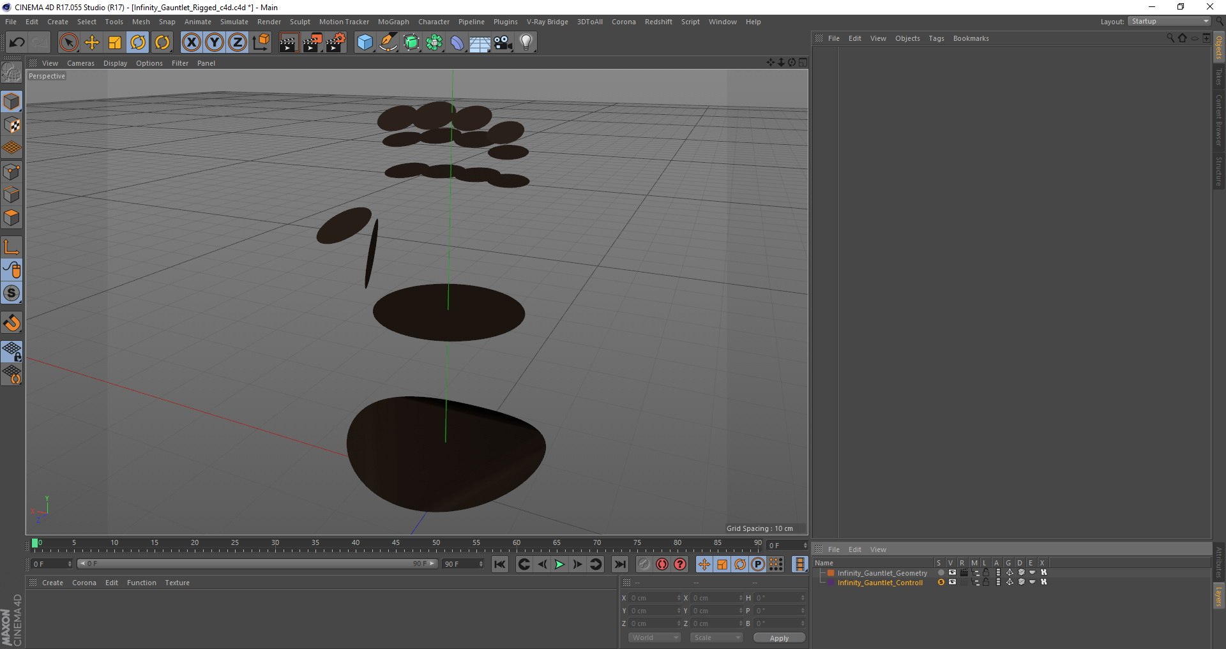Switch to Points mode

click(11, 172)
